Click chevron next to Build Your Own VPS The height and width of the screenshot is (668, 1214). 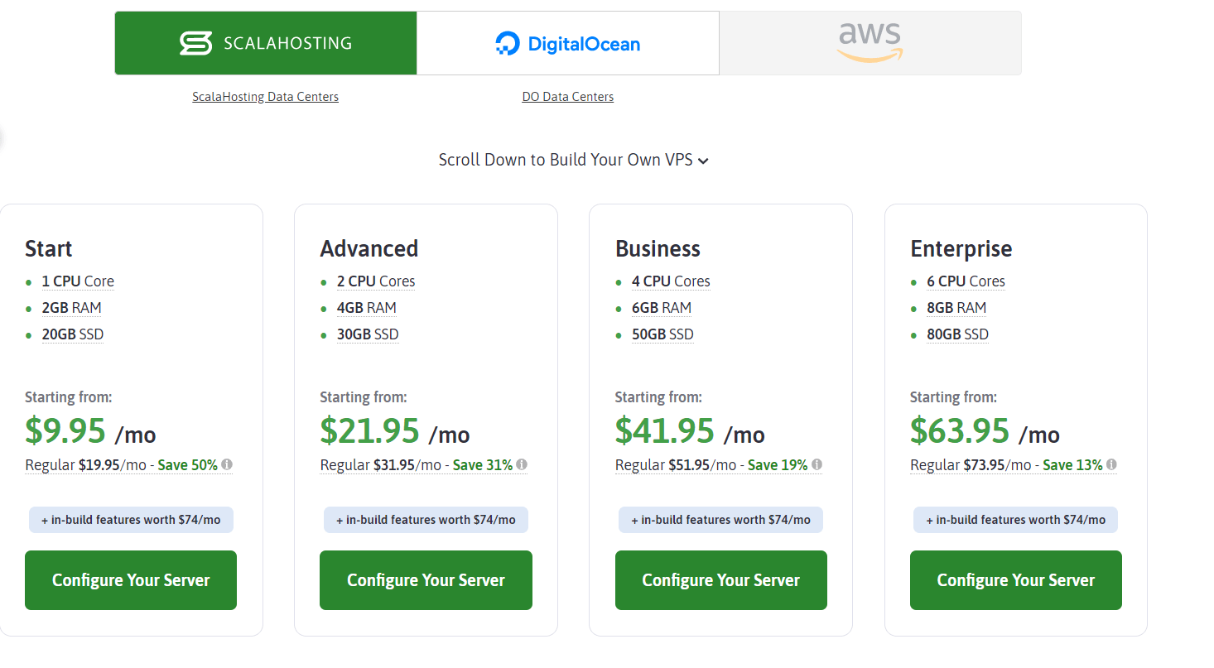point(703,161)
